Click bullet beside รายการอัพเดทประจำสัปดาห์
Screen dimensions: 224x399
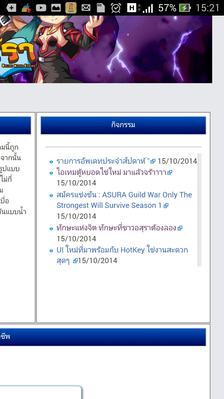pos(51,162)
